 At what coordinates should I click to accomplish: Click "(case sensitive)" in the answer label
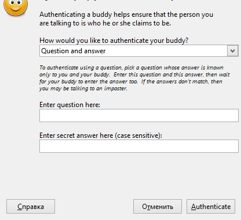138,135
